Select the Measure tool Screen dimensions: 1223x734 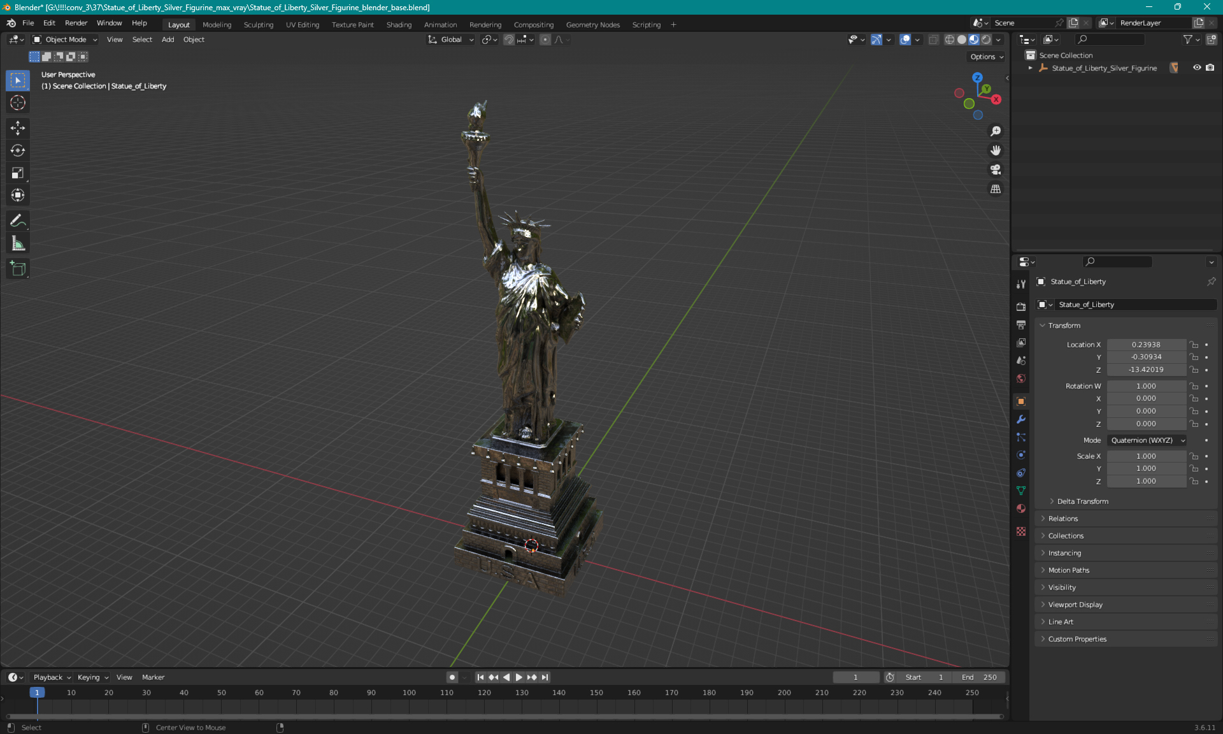point(18,243)
